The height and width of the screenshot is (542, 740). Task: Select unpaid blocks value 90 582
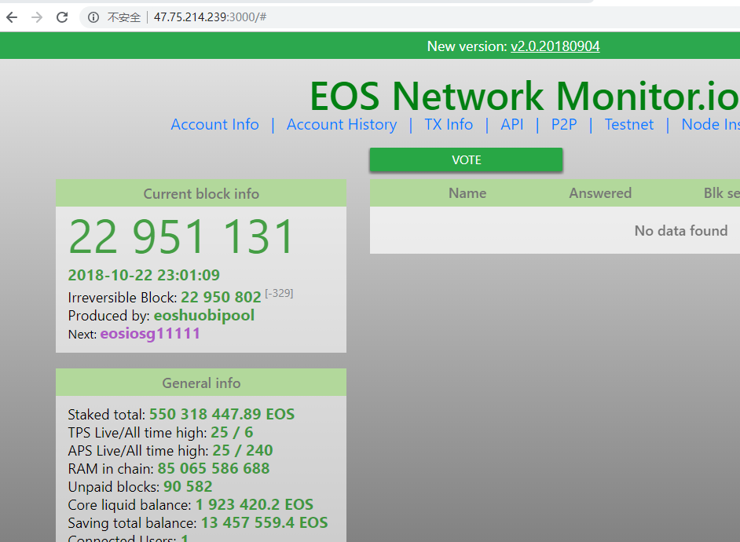[188, 486]
